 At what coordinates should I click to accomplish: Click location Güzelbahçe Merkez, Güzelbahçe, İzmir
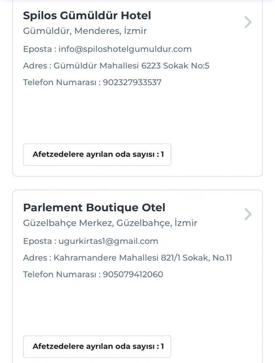[110, 223]
